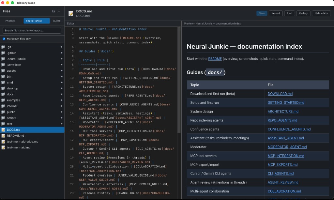The width and height of the screenshot is (334, 200).
Task: Click the editor vertical scrollbar
Action: (x=179, y=80)
